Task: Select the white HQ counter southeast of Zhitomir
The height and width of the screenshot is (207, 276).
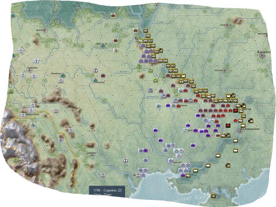Action: [116, 51]
